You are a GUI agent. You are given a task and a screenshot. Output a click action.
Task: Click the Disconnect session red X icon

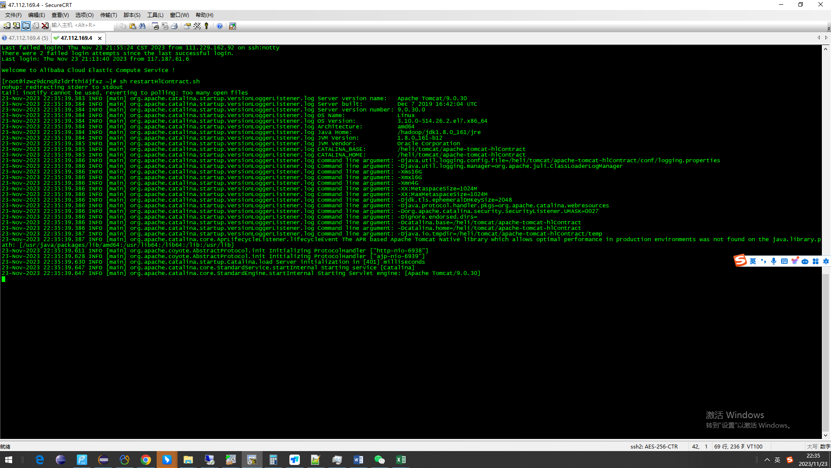pyautogui.click(x=45, y=26)
